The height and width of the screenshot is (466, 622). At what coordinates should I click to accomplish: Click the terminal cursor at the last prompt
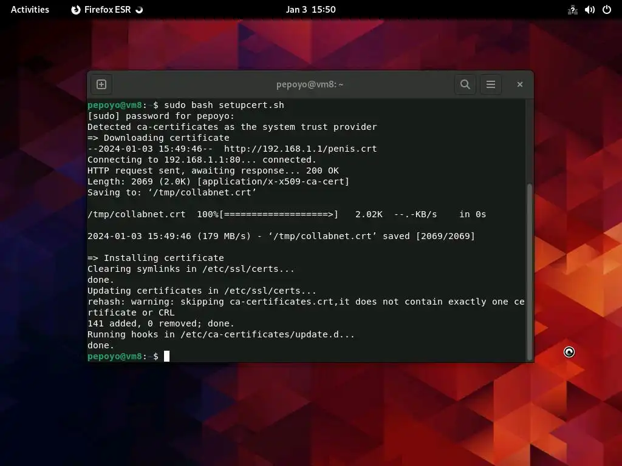pos(166,356)
